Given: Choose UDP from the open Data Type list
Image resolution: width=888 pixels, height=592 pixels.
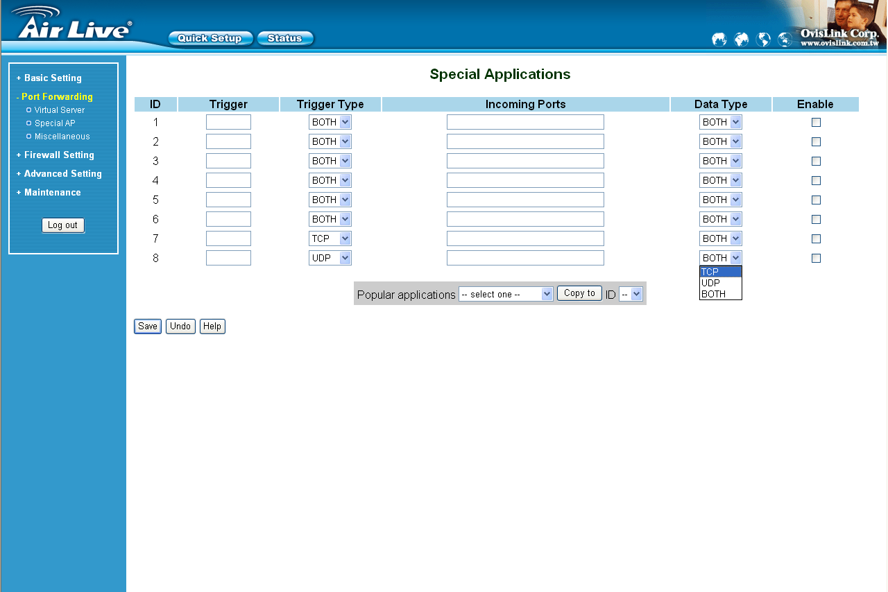Looking at the screenshot, I should click(721, 283).
